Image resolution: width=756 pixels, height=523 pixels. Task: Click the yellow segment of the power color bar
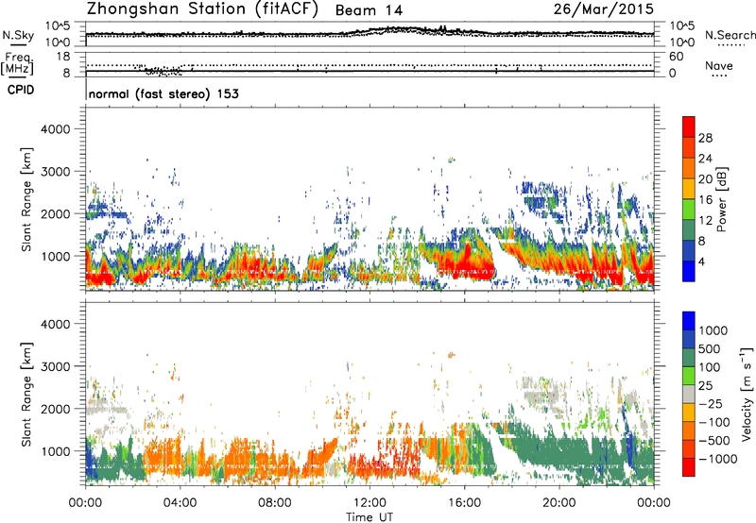[689, 189]
